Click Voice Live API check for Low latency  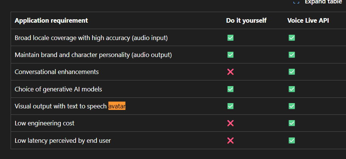click(292, 140)
